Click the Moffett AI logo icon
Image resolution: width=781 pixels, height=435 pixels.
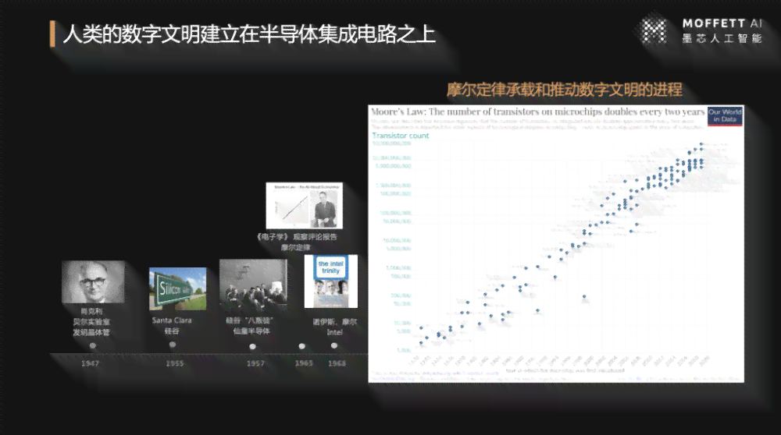click(654, 31)
